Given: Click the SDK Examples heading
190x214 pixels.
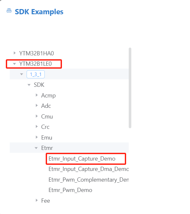Looking at the screenshot, I should (x=39, y=12).
